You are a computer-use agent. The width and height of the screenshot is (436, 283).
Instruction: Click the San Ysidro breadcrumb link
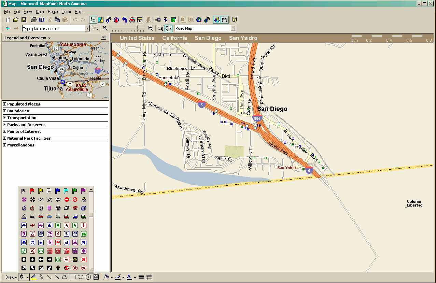[243, 38]
